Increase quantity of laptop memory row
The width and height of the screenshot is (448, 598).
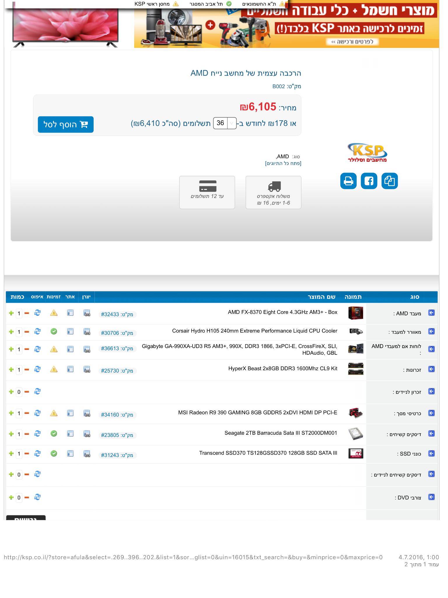point(11,392)
